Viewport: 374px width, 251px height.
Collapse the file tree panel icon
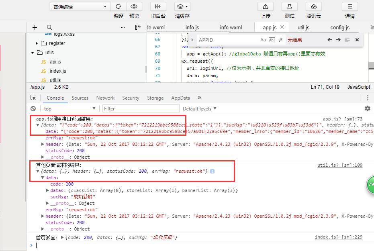pos(138,27)
